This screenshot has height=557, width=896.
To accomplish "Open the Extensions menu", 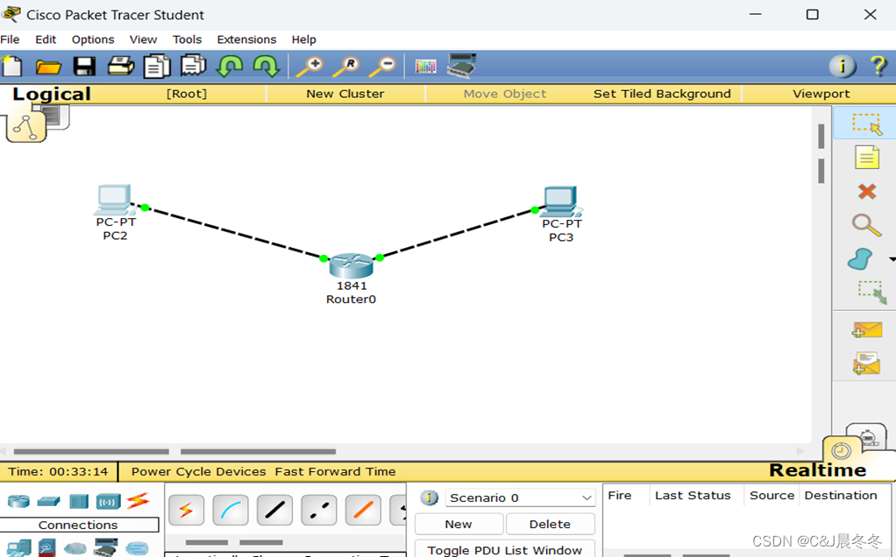I will 246,39.
